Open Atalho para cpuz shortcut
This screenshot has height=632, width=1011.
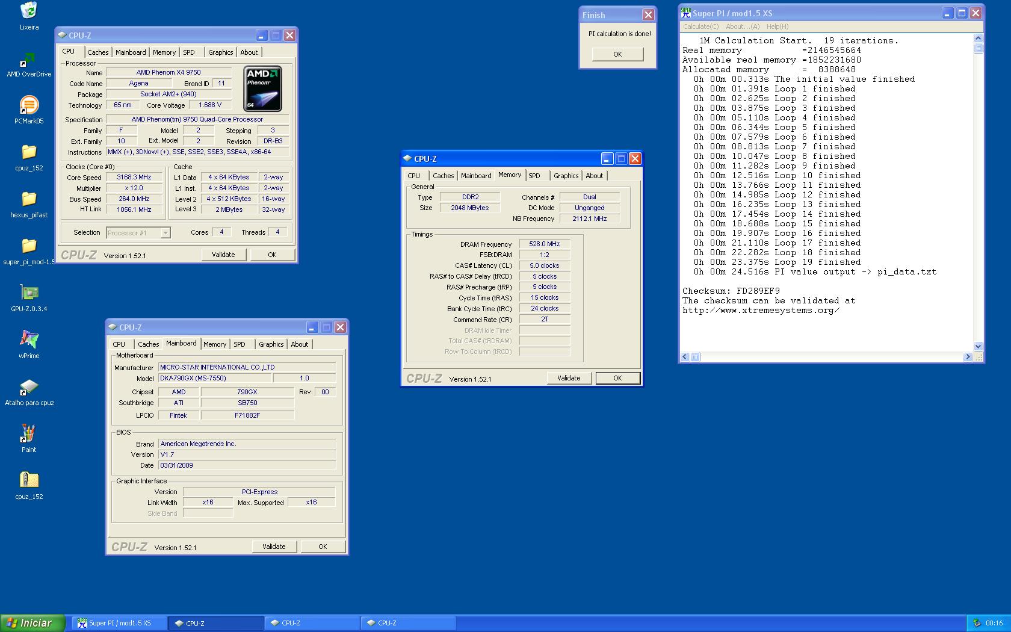pyautogui.click(x=29, y=386)
